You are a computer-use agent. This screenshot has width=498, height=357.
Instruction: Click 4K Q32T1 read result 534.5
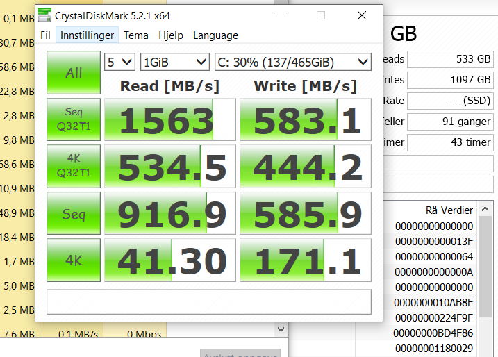click(x=170, y=166)
